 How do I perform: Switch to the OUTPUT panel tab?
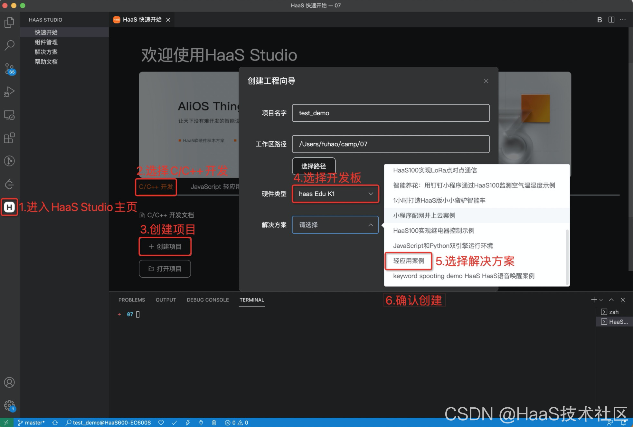coord(166,300)
